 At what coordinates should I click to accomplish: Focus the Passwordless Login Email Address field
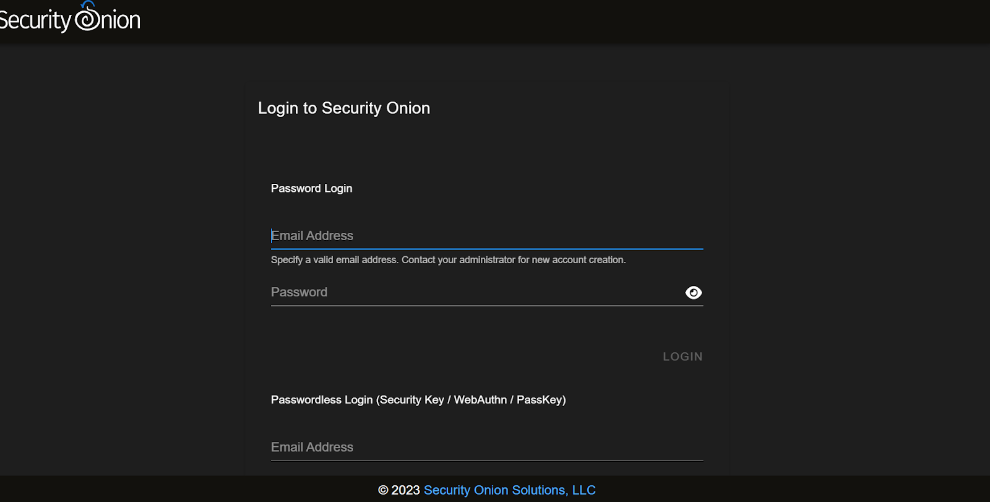(487, 448)
